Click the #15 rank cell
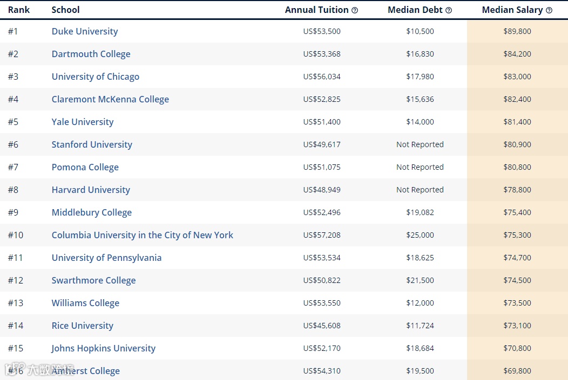The image size is (568, 380). [x=16, y=349]
